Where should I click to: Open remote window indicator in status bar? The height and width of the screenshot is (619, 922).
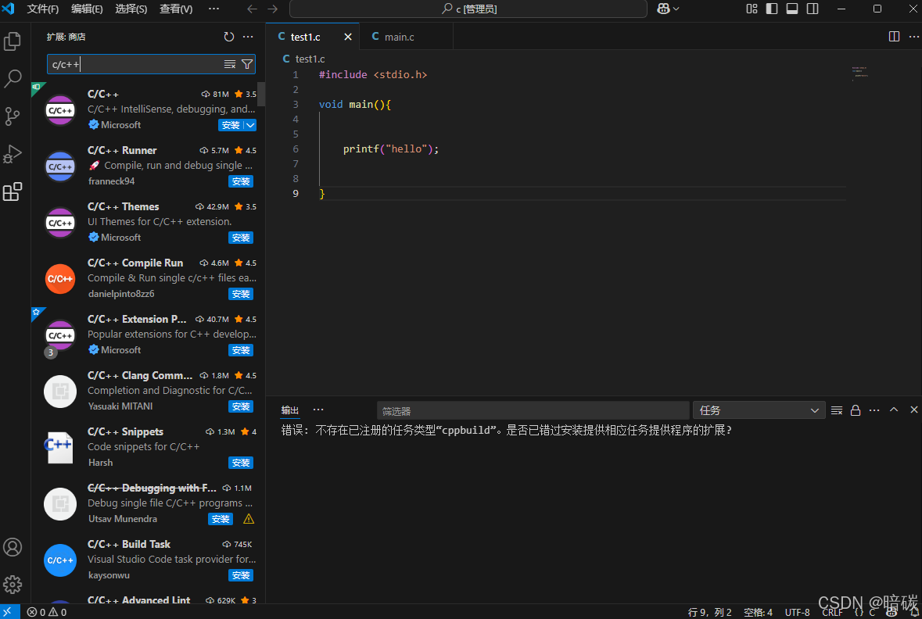coord(8,612)
